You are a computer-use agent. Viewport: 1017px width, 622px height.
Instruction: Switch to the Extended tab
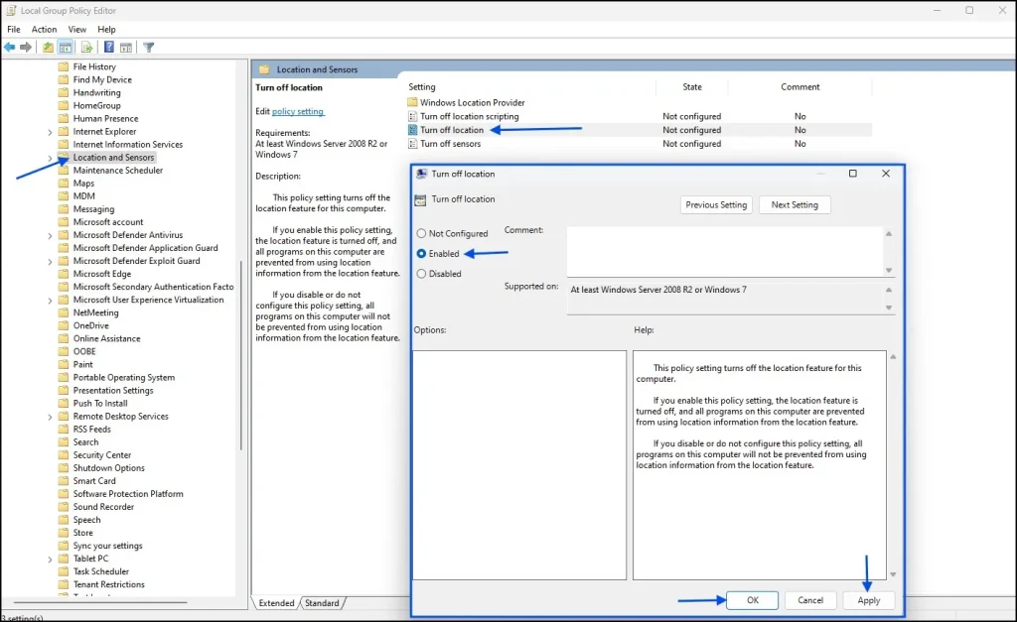pos(276,602)
